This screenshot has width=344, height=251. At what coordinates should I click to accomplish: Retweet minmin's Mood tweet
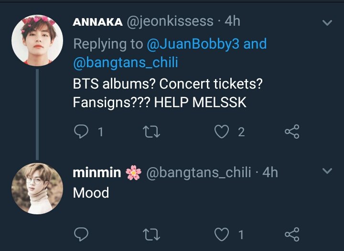151,234
